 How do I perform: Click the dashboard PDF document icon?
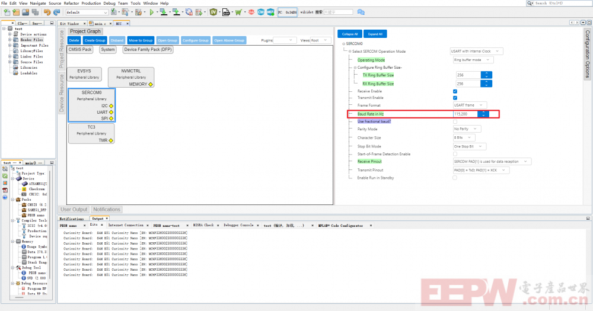[5, 190]
